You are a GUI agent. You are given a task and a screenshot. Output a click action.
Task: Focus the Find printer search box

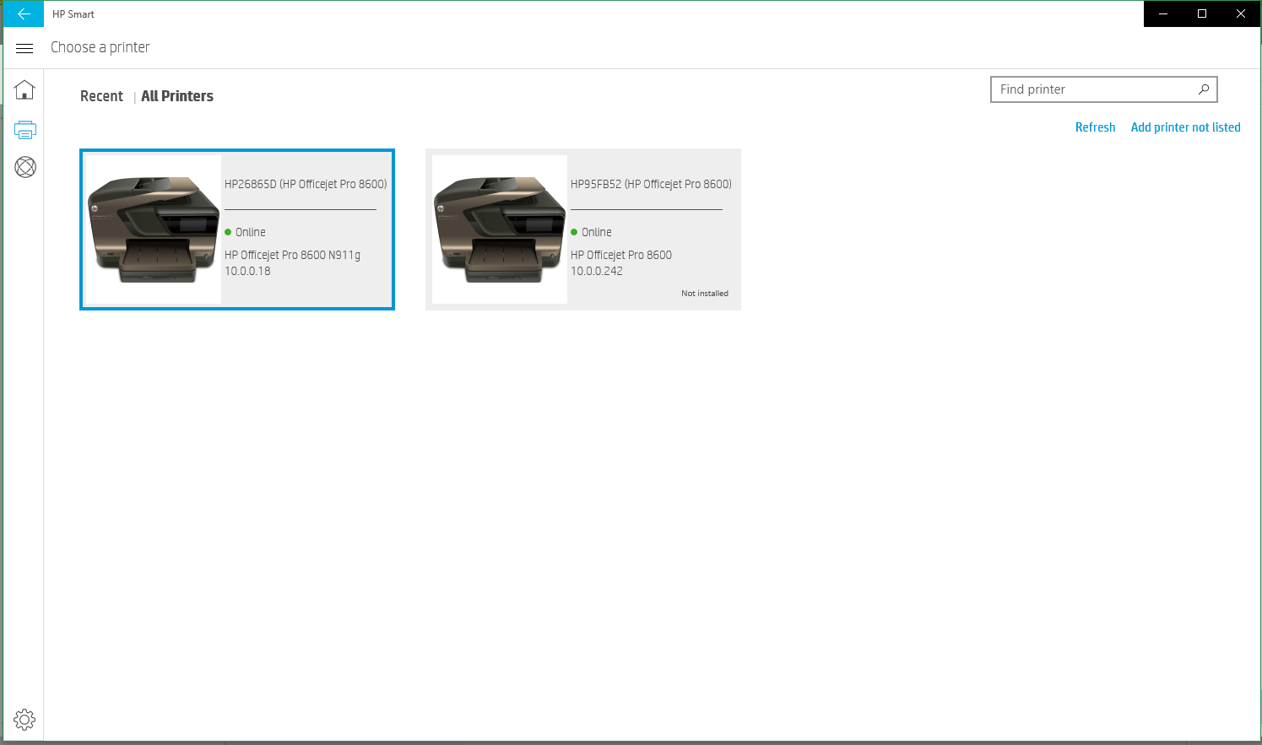coord(1103,89)
